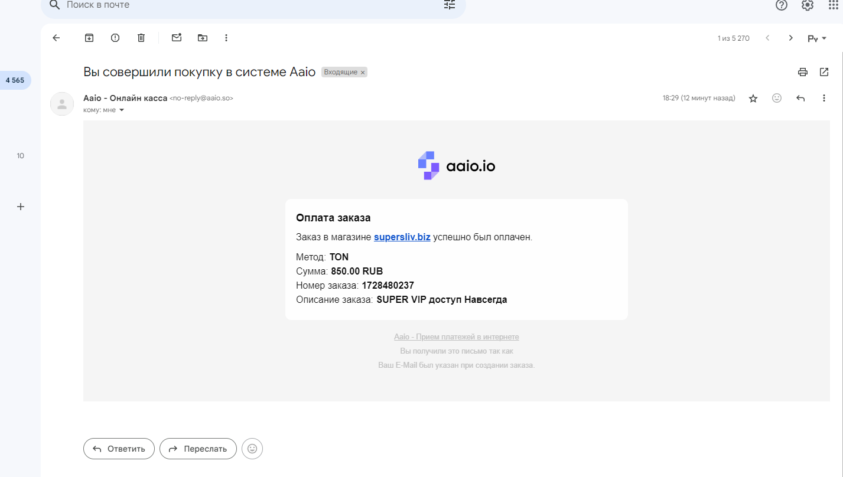Go to the older email arrow
843x477 pixels.
791,38
